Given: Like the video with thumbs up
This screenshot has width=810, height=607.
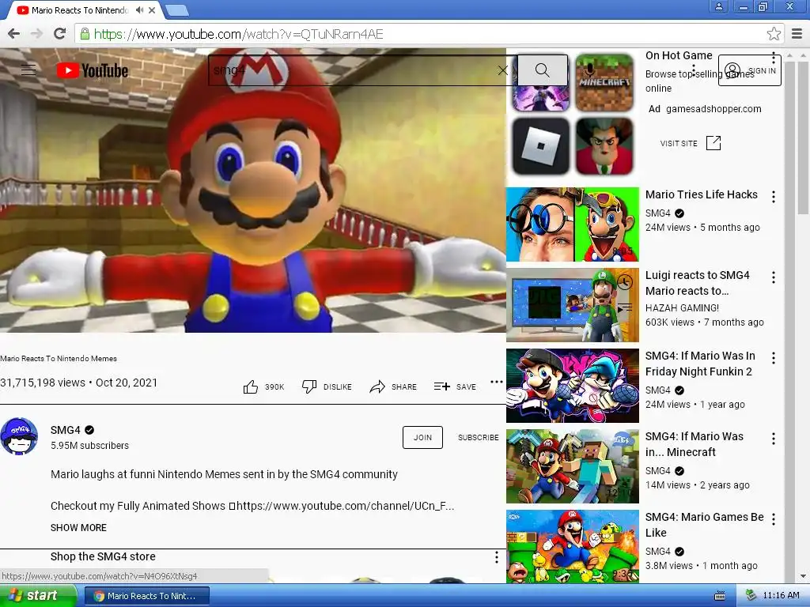Looking at the screenshot, I should tap(251, 386).
